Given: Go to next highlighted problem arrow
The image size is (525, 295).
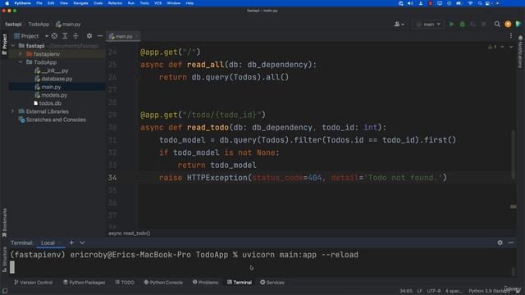Looking at the screenshot, I should [x=511, y=47].
